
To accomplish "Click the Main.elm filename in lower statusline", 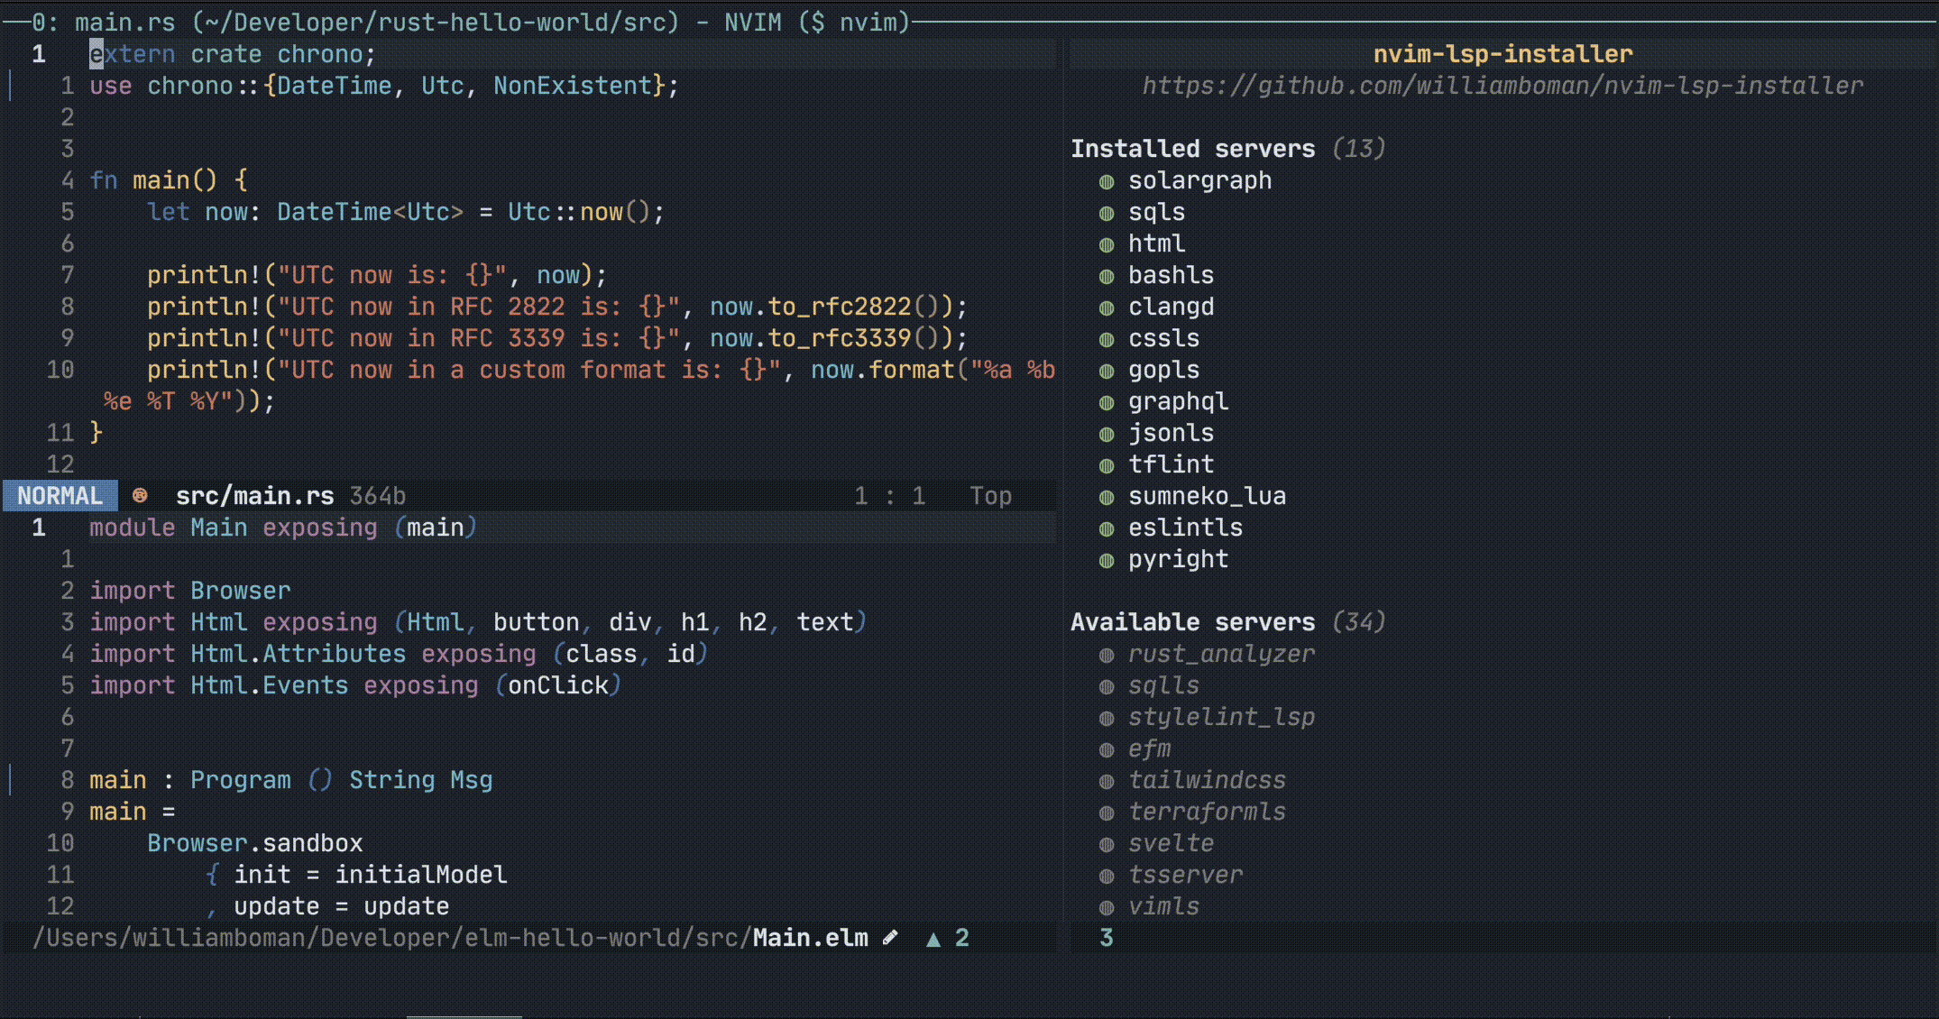I will coord(810,938).
